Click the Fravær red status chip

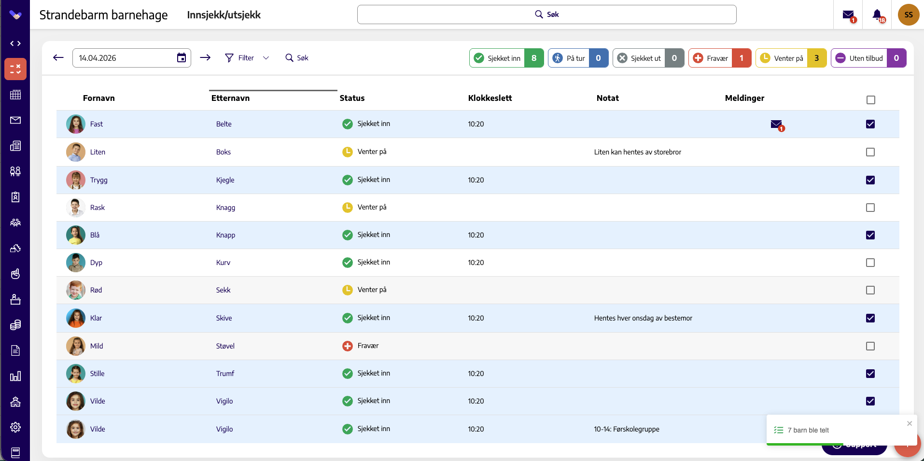(x=720, y=58)
